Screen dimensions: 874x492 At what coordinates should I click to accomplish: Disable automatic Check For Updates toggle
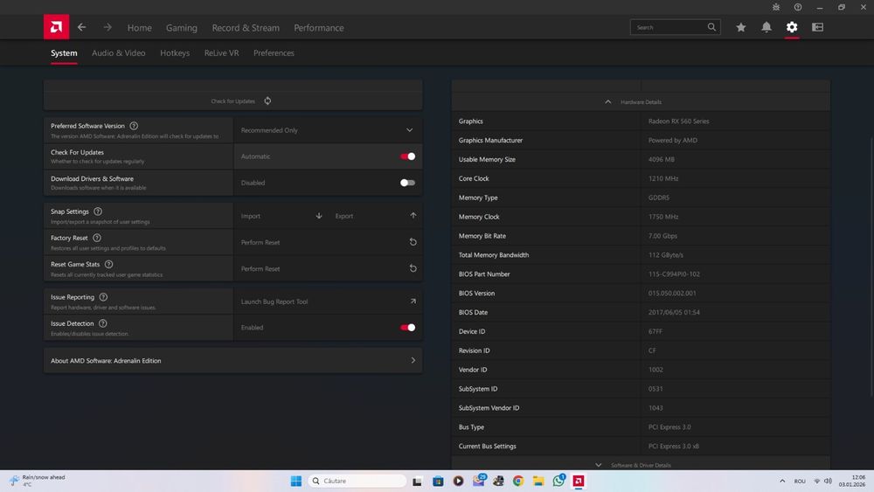pyautogui.click(x=407, y=156)
